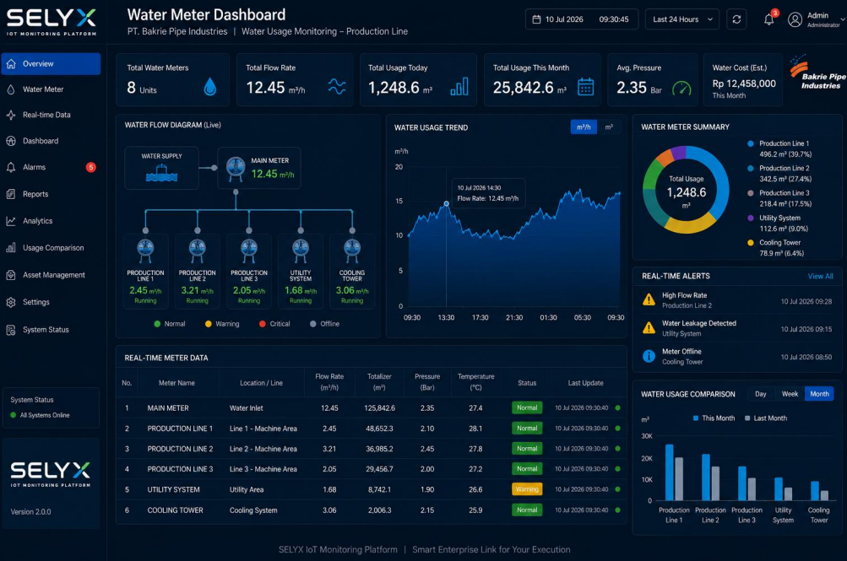847x561 pixels.
Task: Click the Normal badge for PRODUCTION LINE 2
Action: [x=527, y=448]
